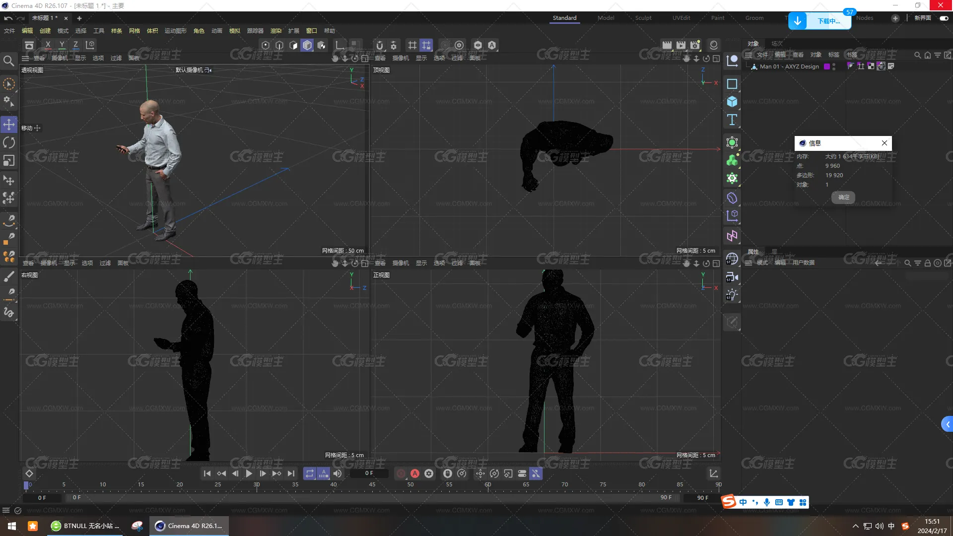Toggle X axis lock
The image size is (953, 536).
pos(48,45)
